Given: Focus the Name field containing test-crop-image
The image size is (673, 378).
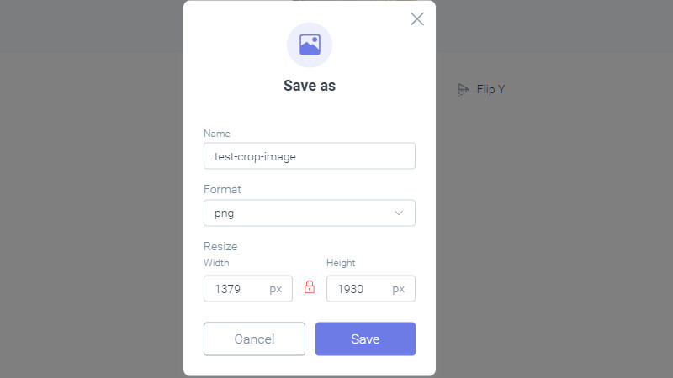Looking at the screenshot, I should [x=310, y=156].
